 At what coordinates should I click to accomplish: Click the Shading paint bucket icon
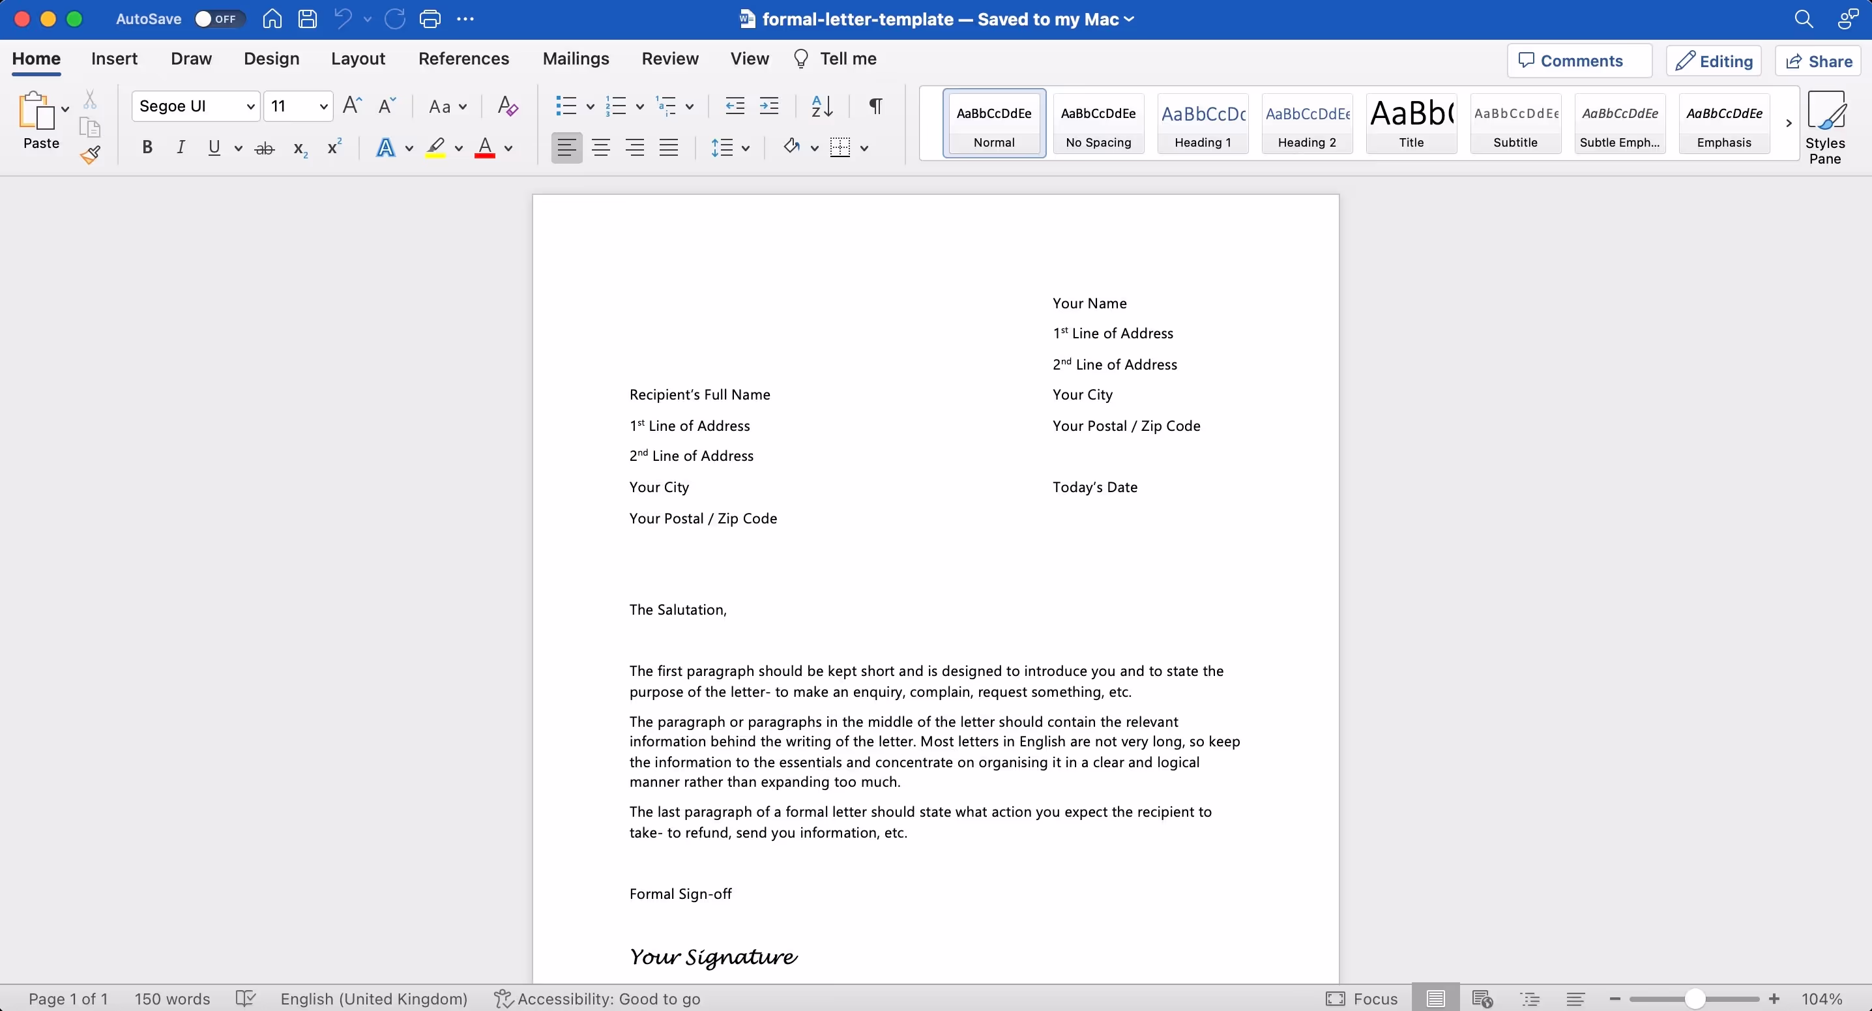click(791, 147)
